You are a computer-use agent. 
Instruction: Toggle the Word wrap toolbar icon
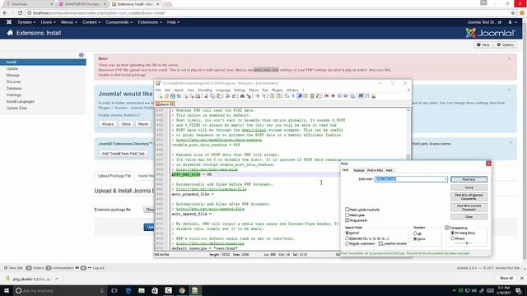click(287, 96)
